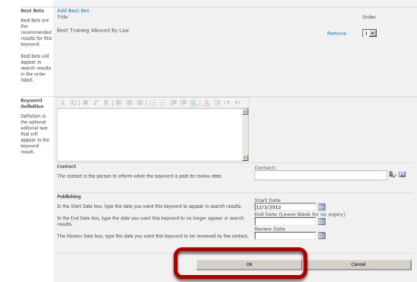Choose text highlight color in toolbar
This screenshot has width=417, height=282.
217,102
